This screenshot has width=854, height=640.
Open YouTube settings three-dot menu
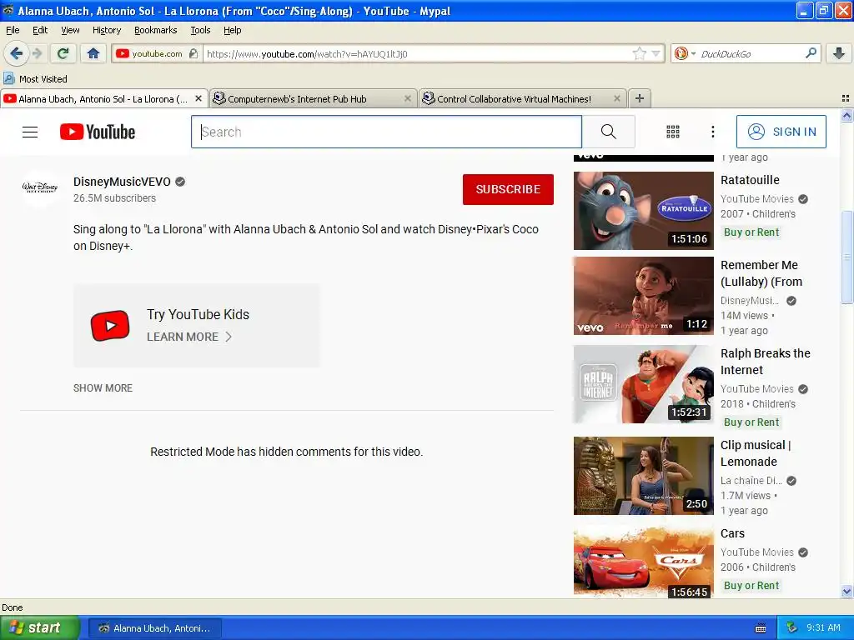click(x=712, y=132)
